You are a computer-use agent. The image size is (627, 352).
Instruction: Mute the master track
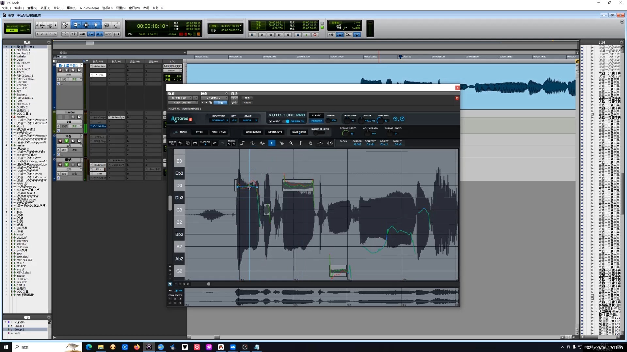pyautogui.click(x=79, y=117)
